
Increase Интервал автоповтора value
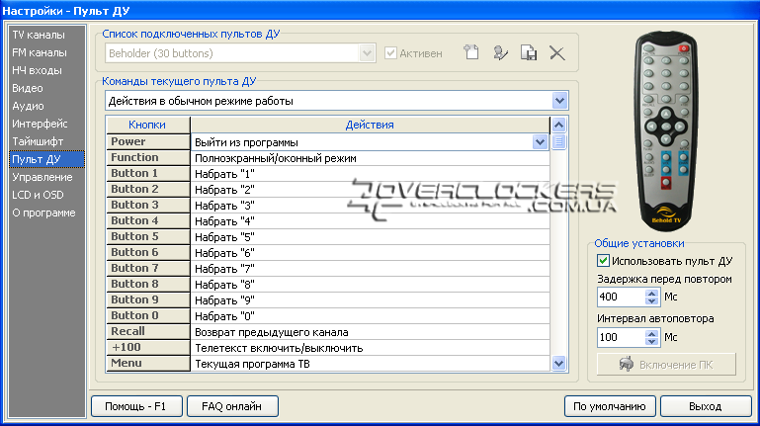[652, 333]
